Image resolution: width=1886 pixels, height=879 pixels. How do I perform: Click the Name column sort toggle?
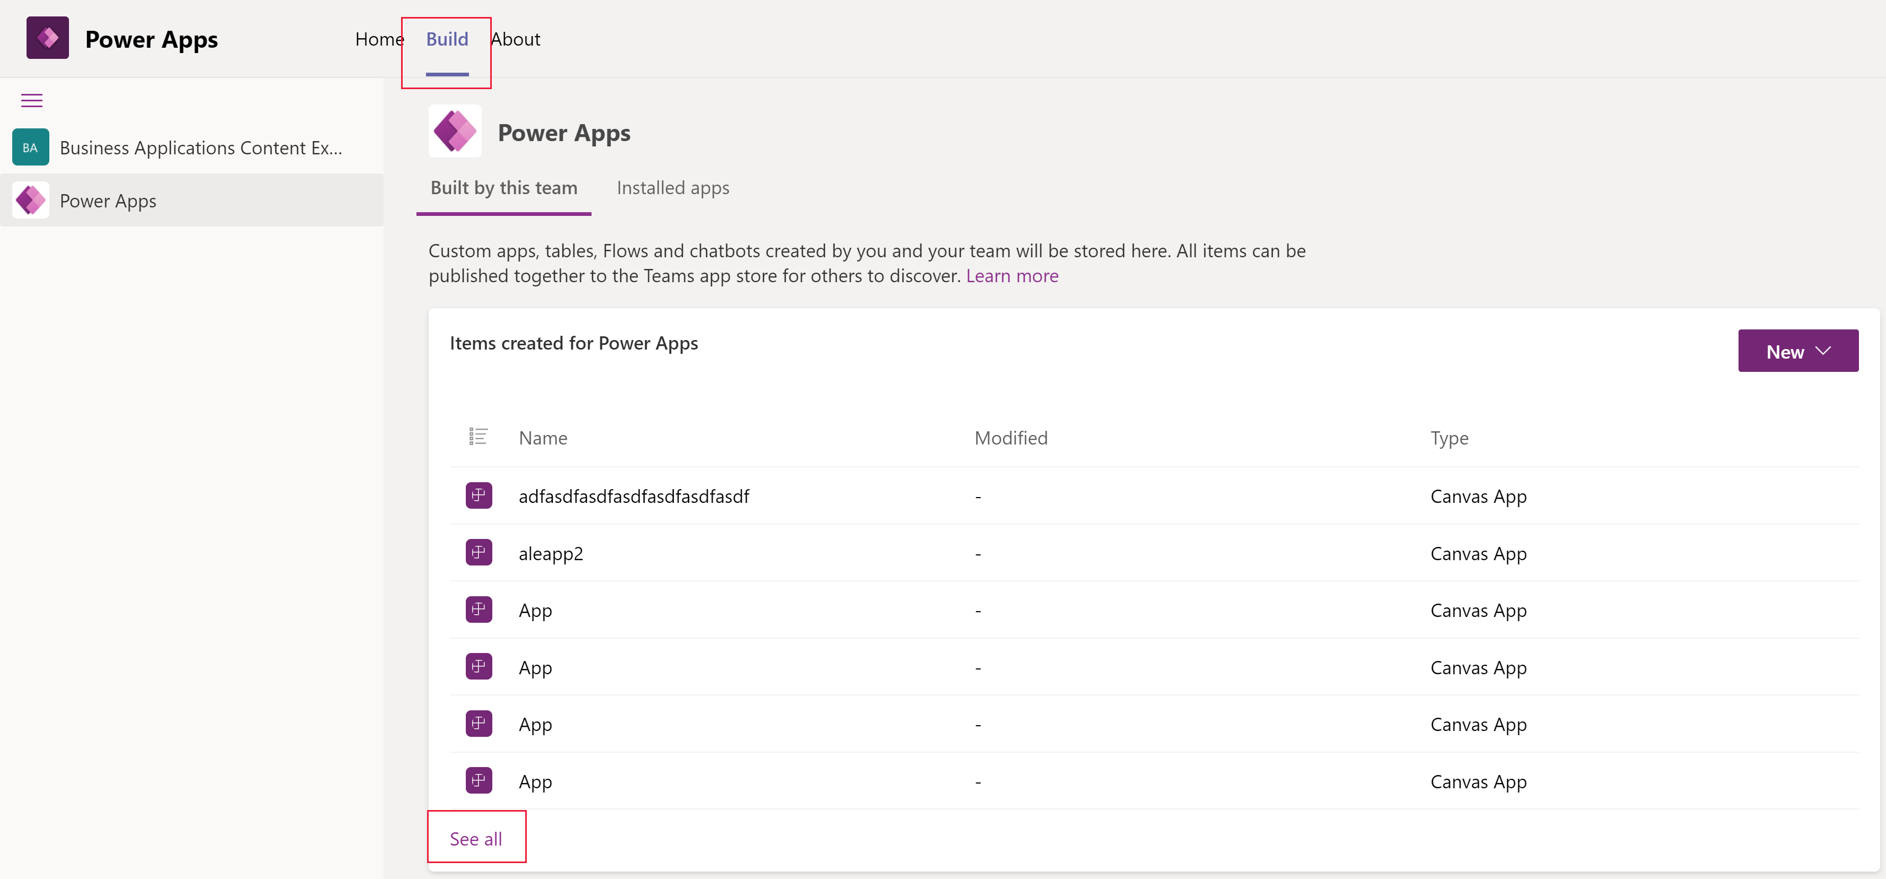(x=543, y=438)
